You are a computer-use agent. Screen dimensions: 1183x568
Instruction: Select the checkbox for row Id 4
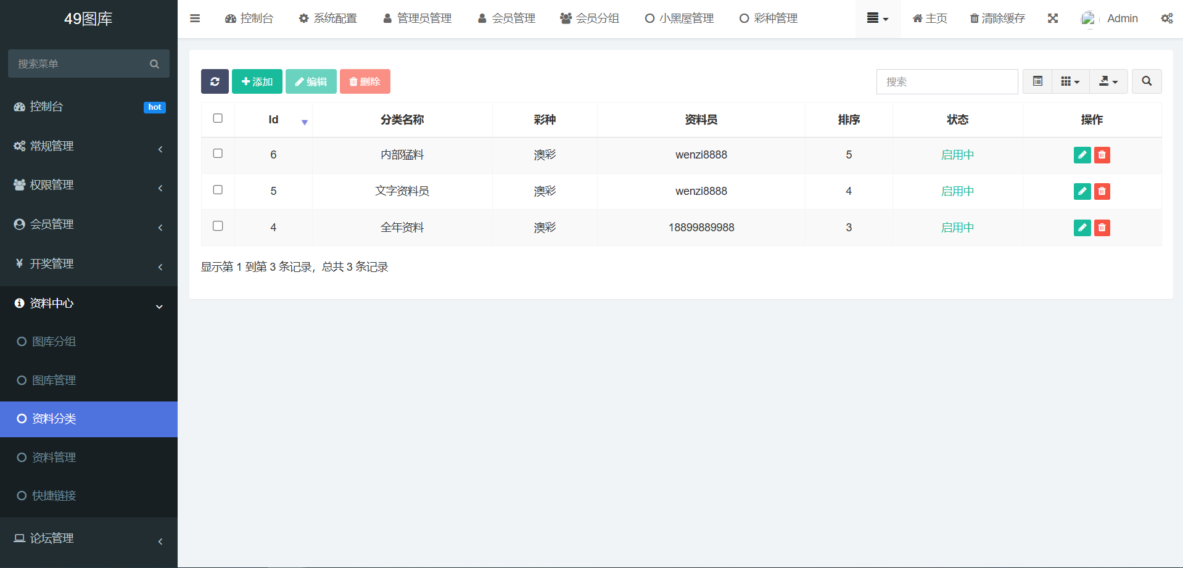click(218, 226)
